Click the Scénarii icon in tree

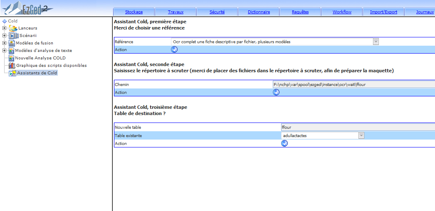(x=14, y=36)
